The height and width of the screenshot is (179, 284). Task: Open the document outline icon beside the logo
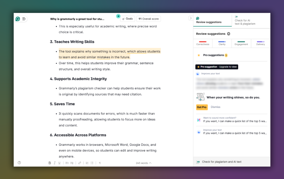24,19
